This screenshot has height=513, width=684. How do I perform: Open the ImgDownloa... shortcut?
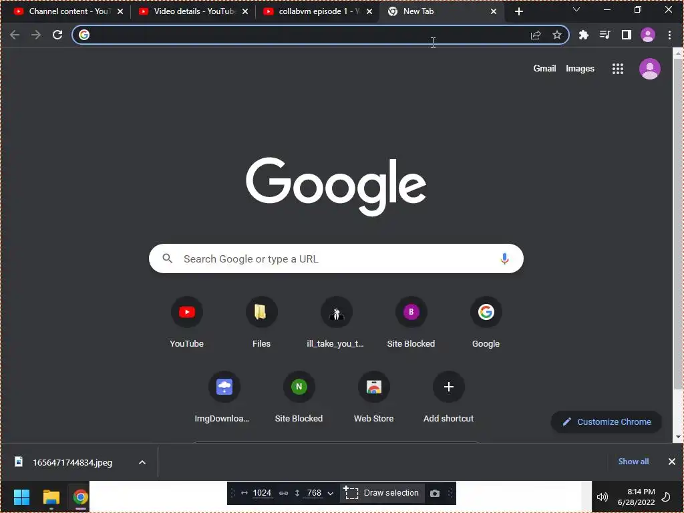click(x=224, y=397)
